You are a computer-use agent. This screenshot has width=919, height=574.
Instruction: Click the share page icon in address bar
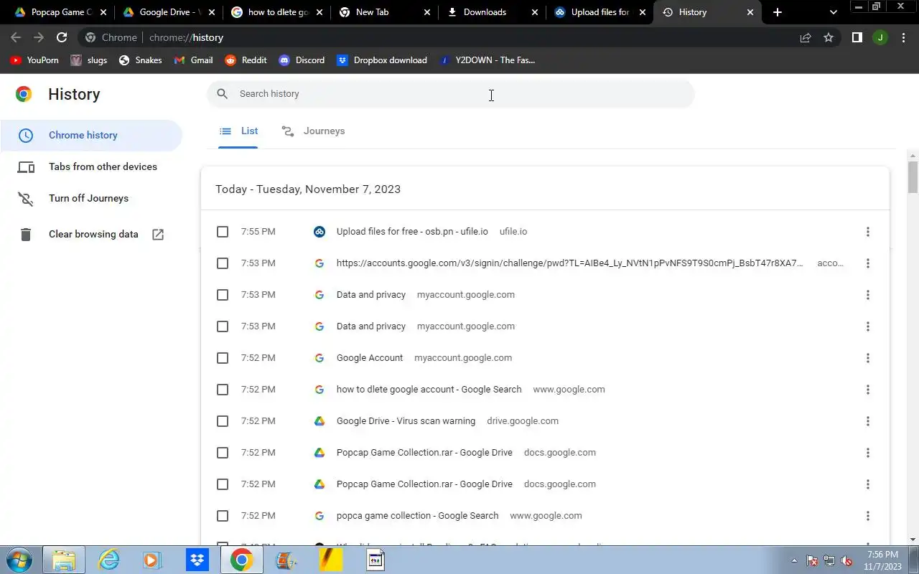(806, 37)
